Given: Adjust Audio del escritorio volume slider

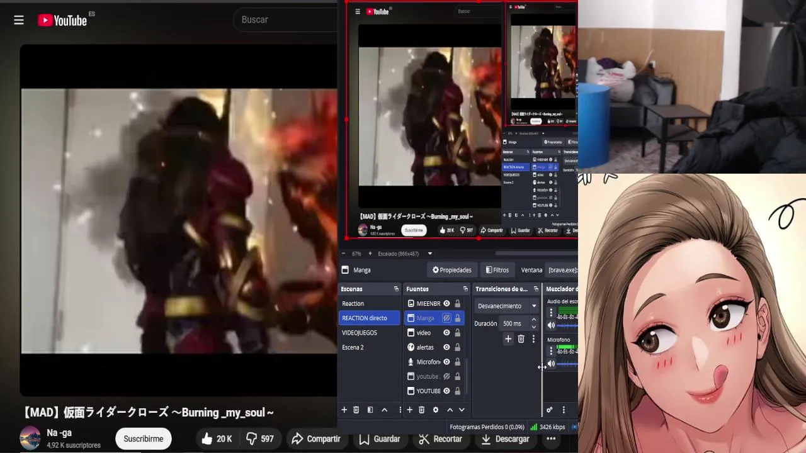Looking at the screenshot, I should (x=569, y=325).
